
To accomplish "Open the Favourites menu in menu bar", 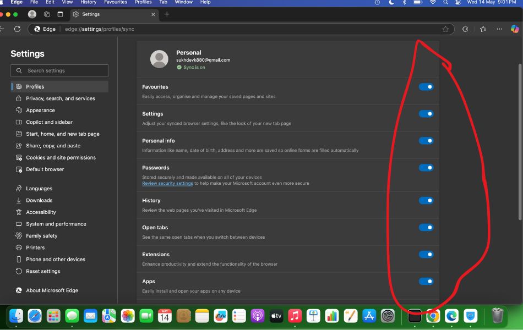I will 116,2.
